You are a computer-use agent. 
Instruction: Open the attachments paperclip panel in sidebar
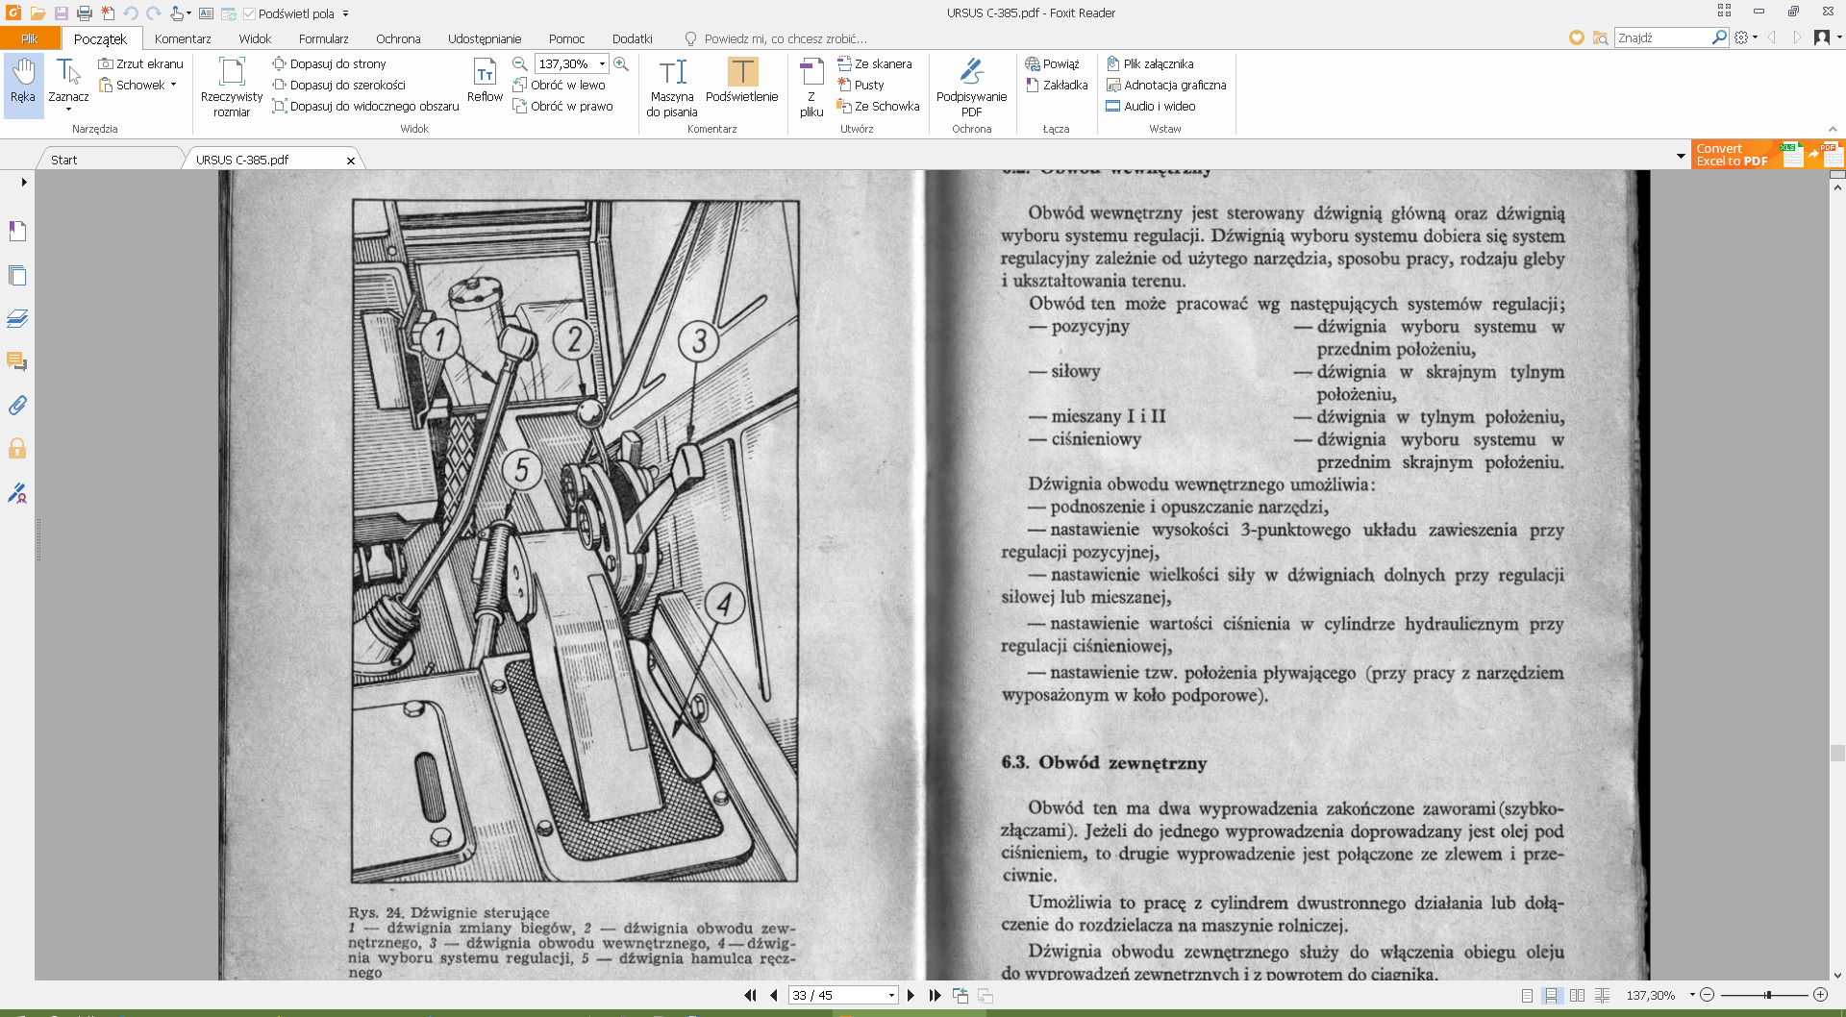(17, 406)
